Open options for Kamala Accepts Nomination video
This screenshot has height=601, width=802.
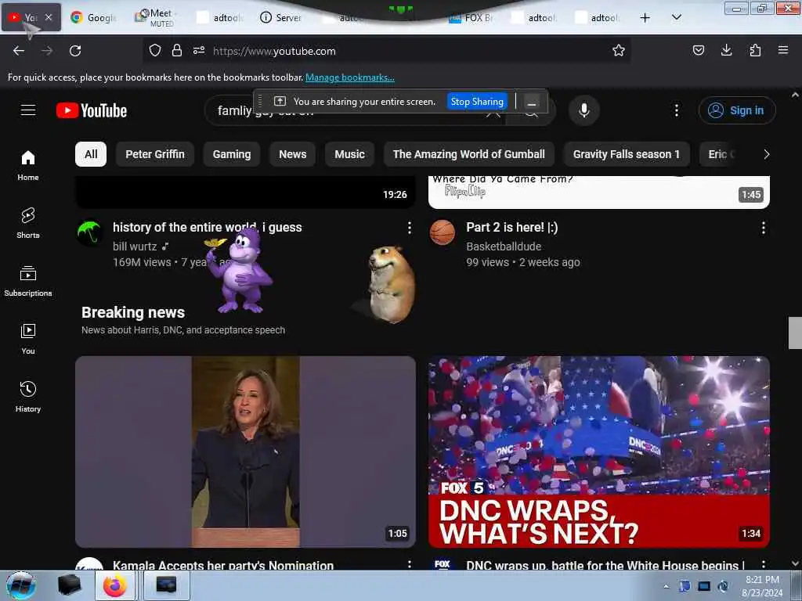click(x=409, y=564)
